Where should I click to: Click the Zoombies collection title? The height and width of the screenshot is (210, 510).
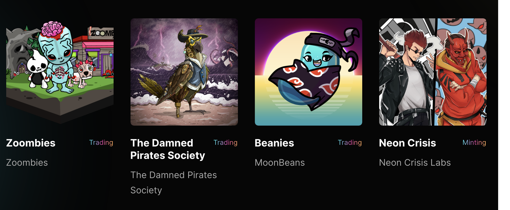[x=31, y=143]
